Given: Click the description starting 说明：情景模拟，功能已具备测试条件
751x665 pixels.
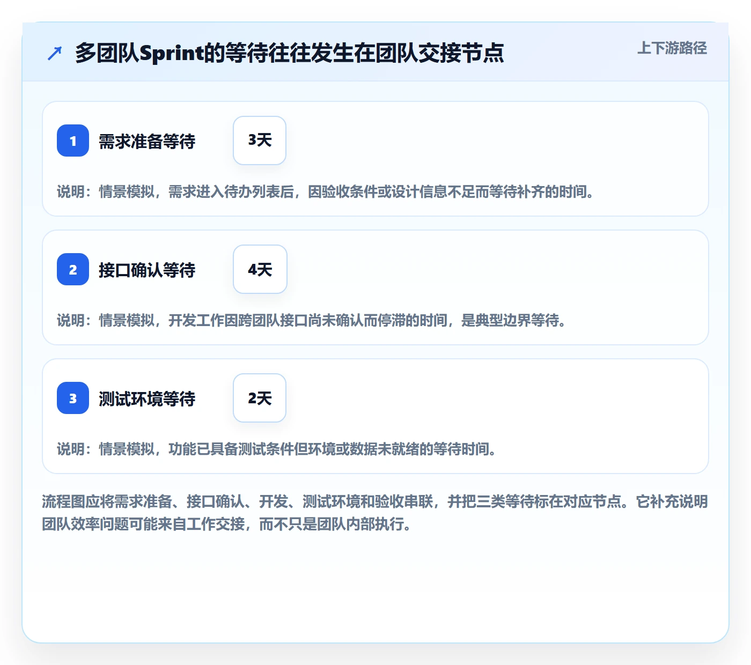Looking at the screenshot, I should 277,449.
